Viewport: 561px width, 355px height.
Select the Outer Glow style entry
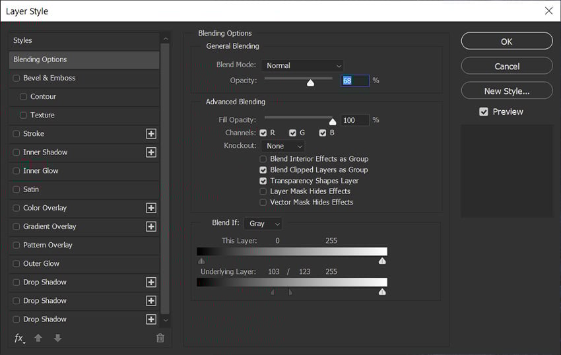click(42, 263)
